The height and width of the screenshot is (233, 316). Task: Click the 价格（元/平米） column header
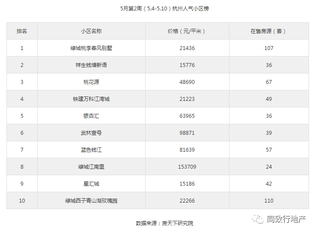tap(187, 31)
